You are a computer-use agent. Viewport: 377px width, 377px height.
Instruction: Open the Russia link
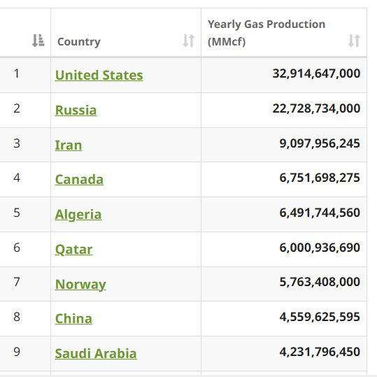(76, 110)
